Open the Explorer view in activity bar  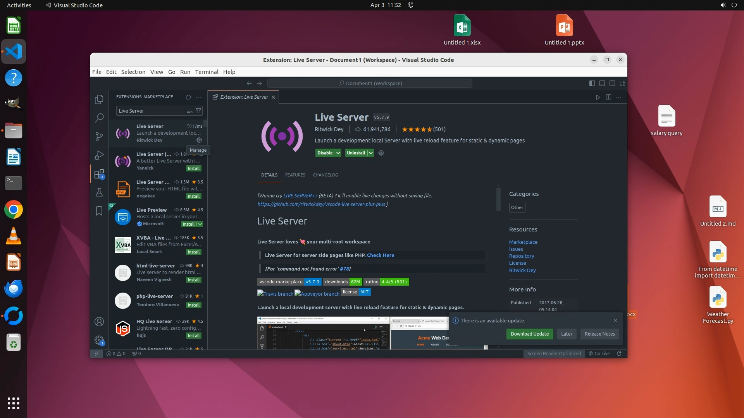pos(99,99)
